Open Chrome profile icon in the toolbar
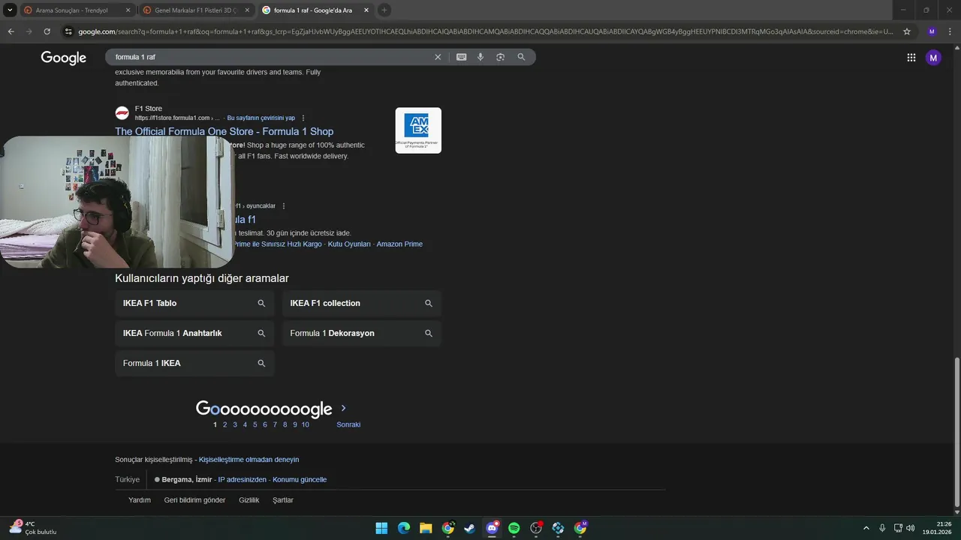The image size is (961, 540). (932, 31)
